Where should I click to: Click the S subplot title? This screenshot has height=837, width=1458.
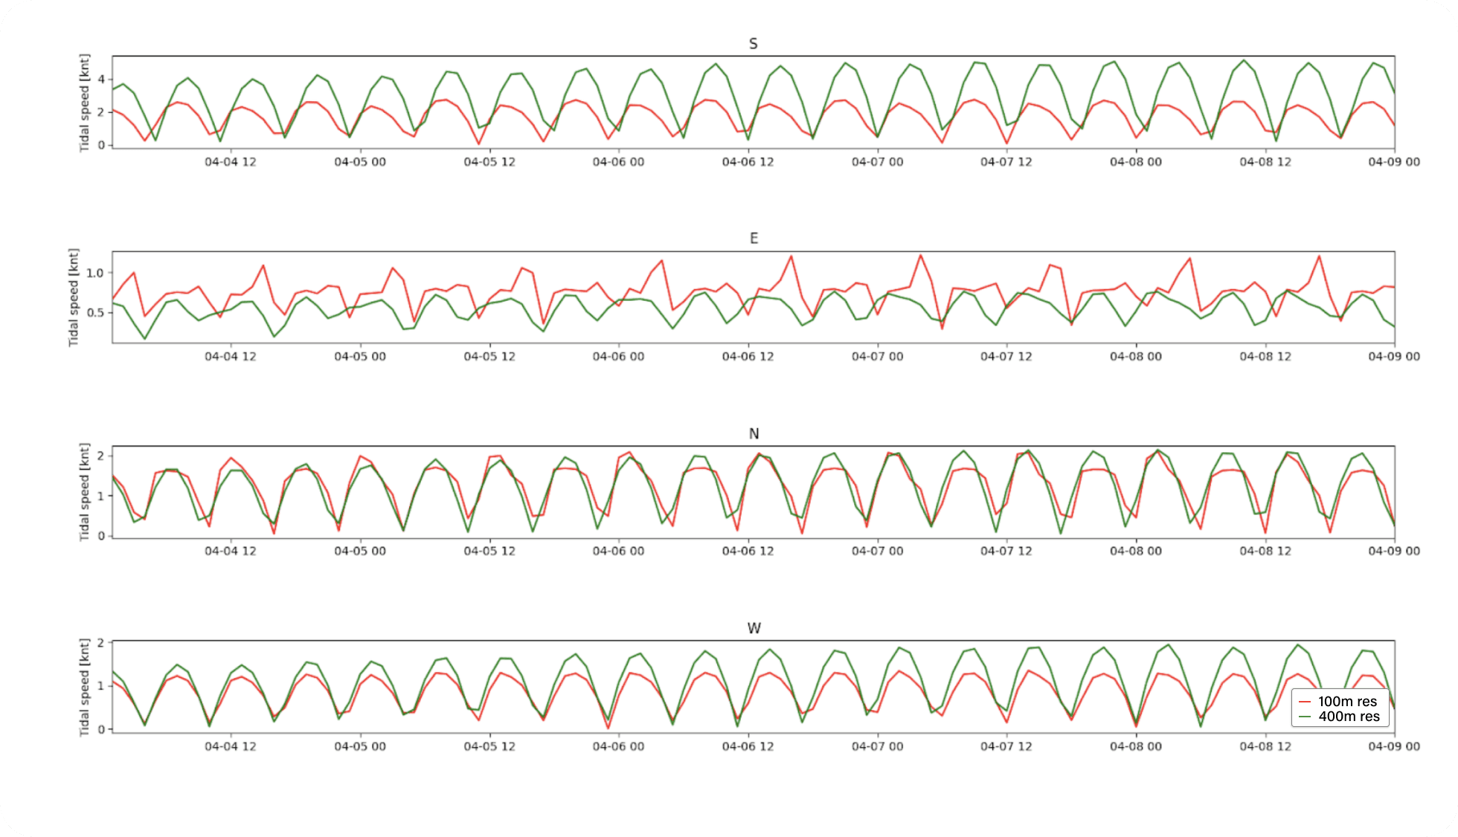pyautogui.click(x=753, y=44)
